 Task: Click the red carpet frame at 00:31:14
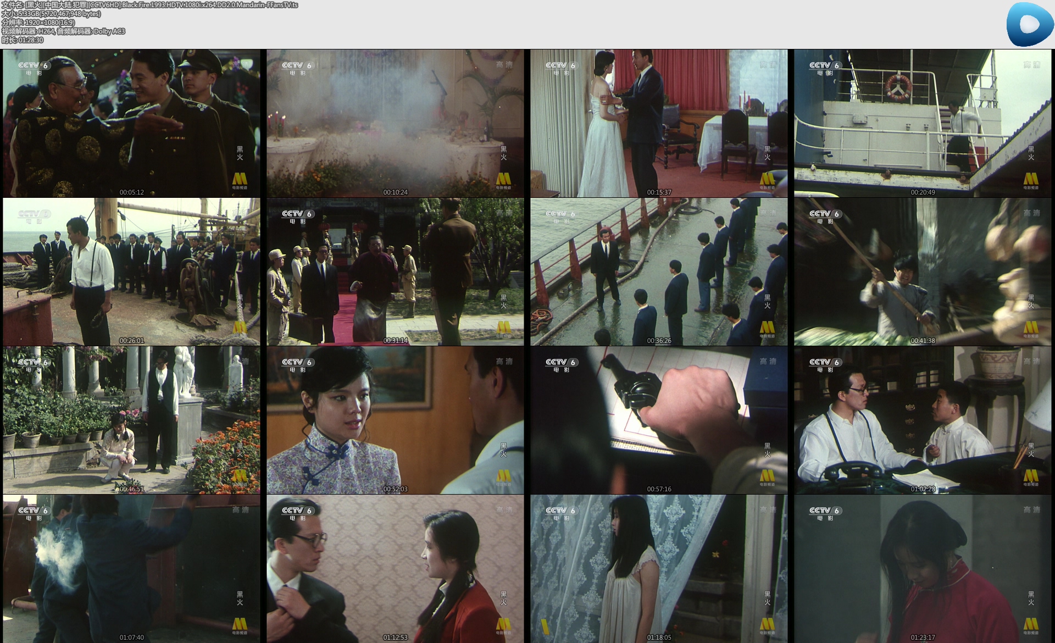[395, 271]
